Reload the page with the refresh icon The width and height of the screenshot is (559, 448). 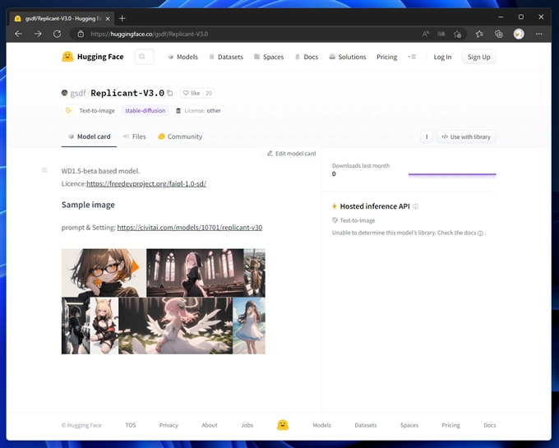tap(57, 34)
